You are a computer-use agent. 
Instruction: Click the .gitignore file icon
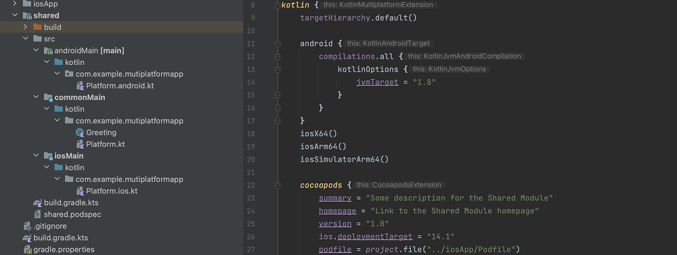click(27, 226)
